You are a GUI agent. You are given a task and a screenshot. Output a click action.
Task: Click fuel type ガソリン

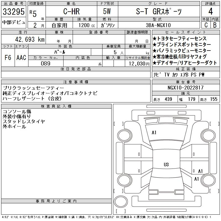click(x=107, y=25)
